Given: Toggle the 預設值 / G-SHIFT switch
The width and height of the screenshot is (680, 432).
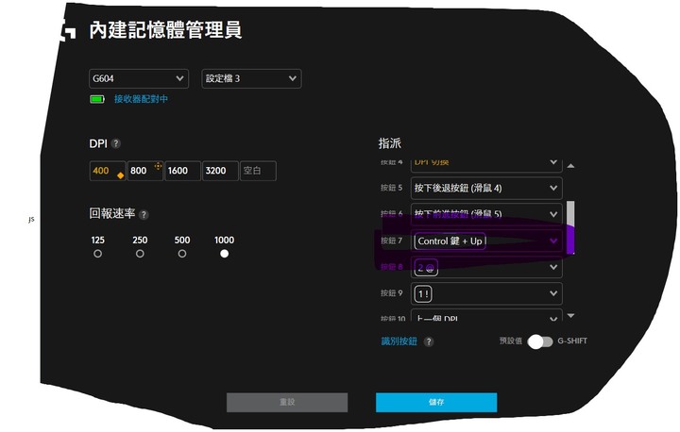Looking at the screenshot, I should coord(540,341).
